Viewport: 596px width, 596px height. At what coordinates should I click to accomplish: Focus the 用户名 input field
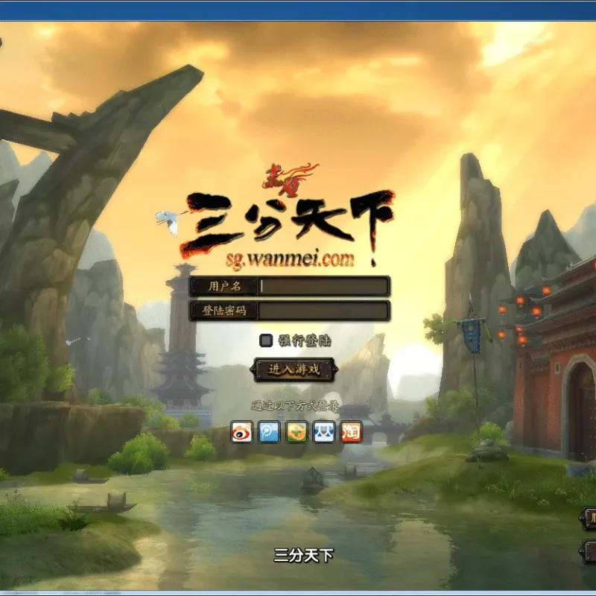click(x=323, y=286)
